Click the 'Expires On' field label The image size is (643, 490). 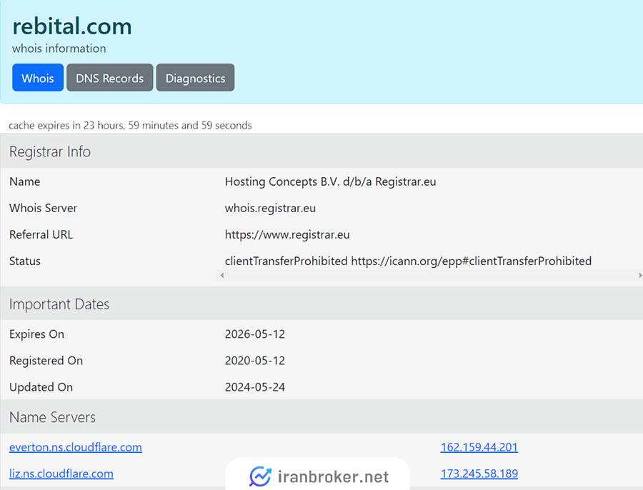coord(36,334)
